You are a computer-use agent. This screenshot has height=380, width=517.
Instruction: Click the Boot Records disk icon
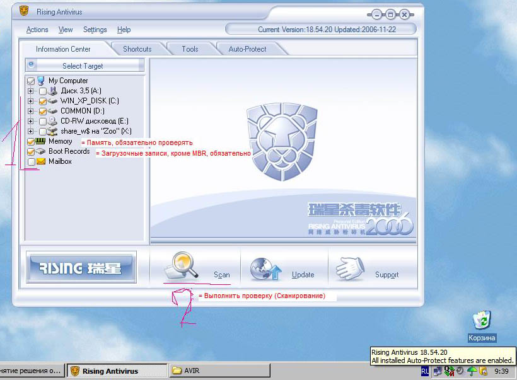coord(40,151)
